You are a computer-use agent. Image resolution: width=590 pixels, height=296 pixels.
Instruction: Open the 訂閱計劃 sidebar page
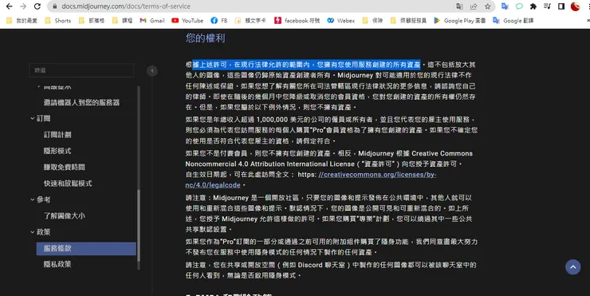pos(57,135)
